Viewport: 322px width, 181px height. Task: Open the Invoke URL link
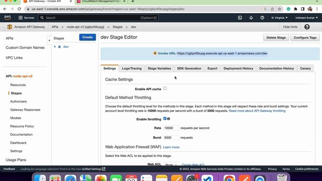pyautogui.click(x=222, y=53)
